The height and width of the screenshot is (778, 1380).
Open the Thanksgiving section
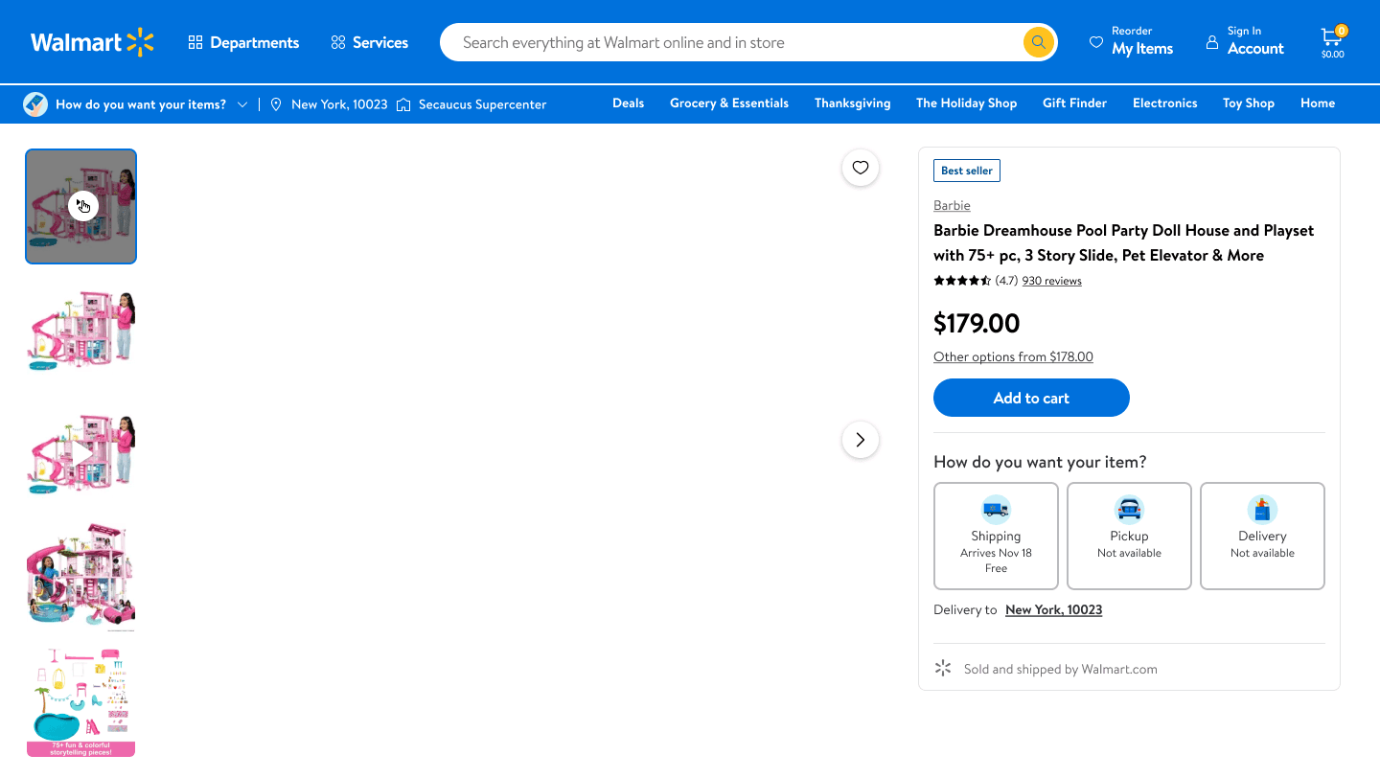(853, 103)
